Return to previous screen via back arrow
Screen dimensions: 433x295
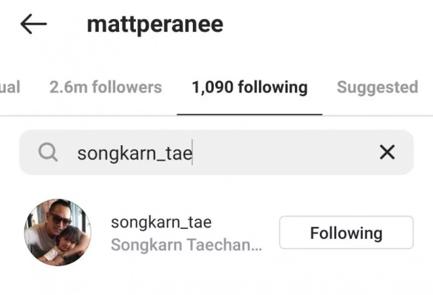pos(33,24)
